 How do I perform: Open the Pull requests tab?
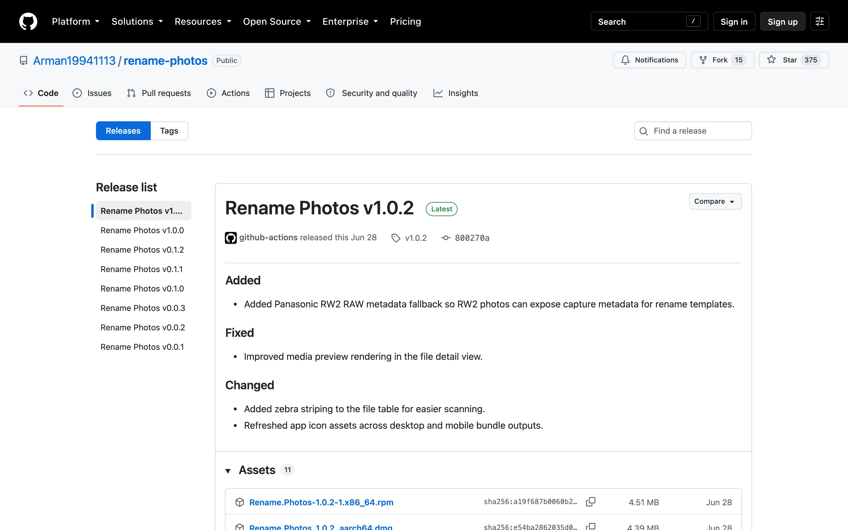coord(159,93)
